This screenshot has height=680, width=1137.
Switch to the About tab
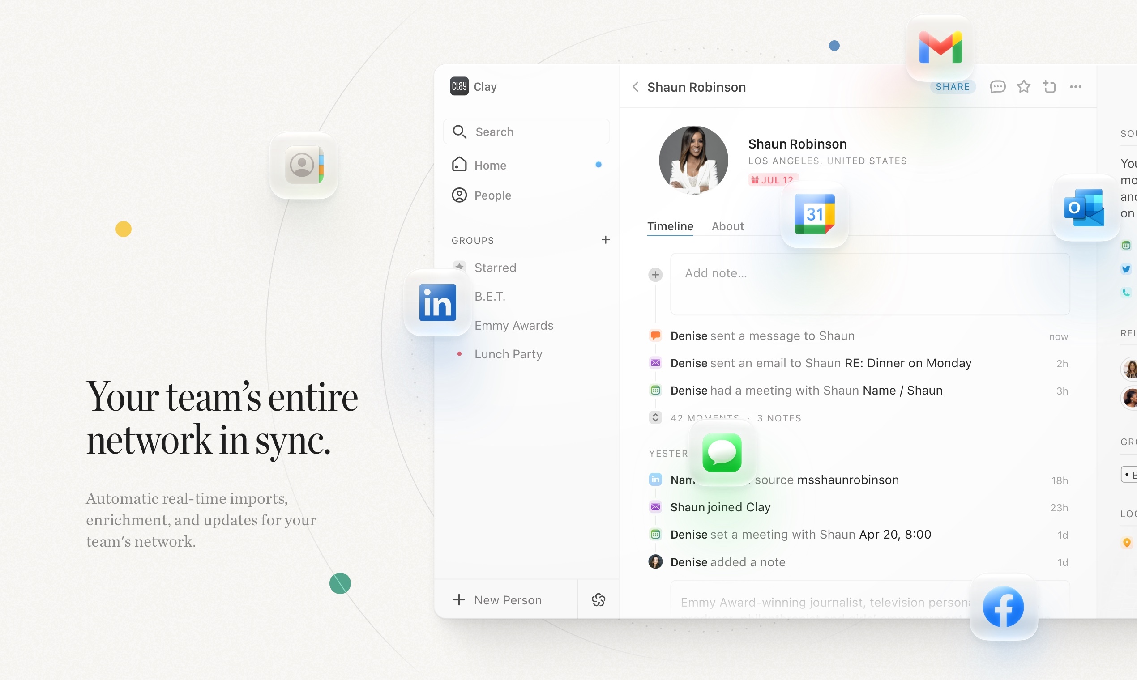[727, 226]
